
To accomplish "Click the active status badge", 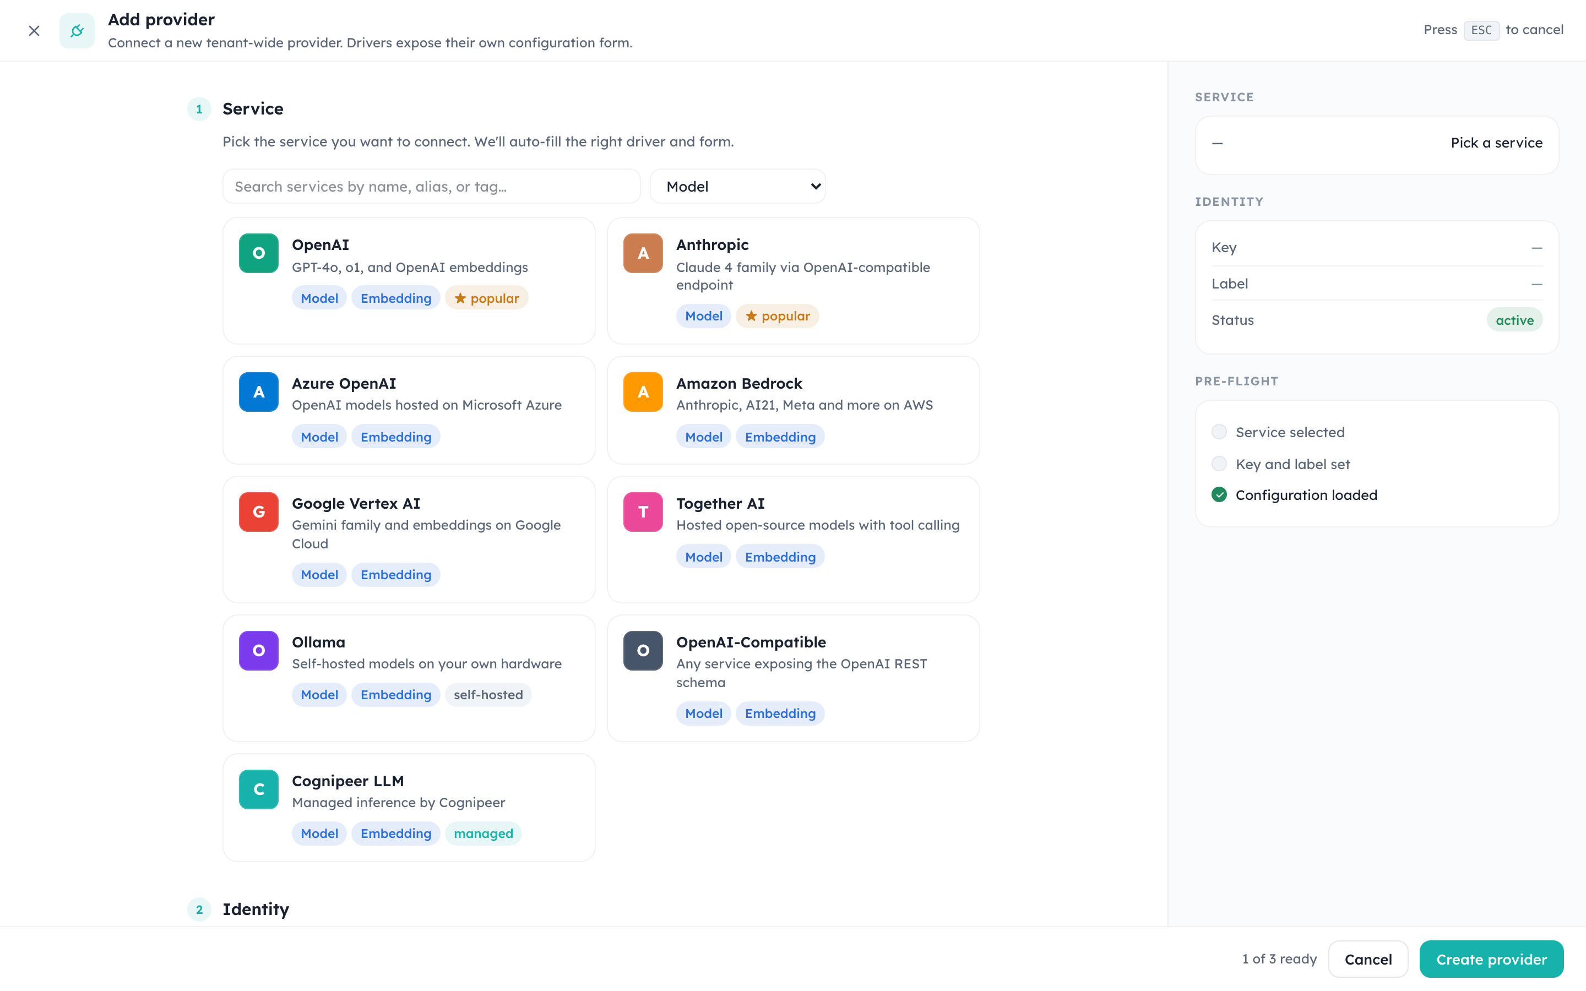I will click(1514, 320).
